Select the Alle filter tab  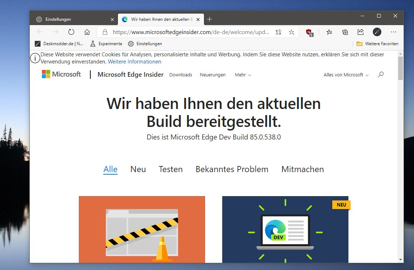(110, 169)
